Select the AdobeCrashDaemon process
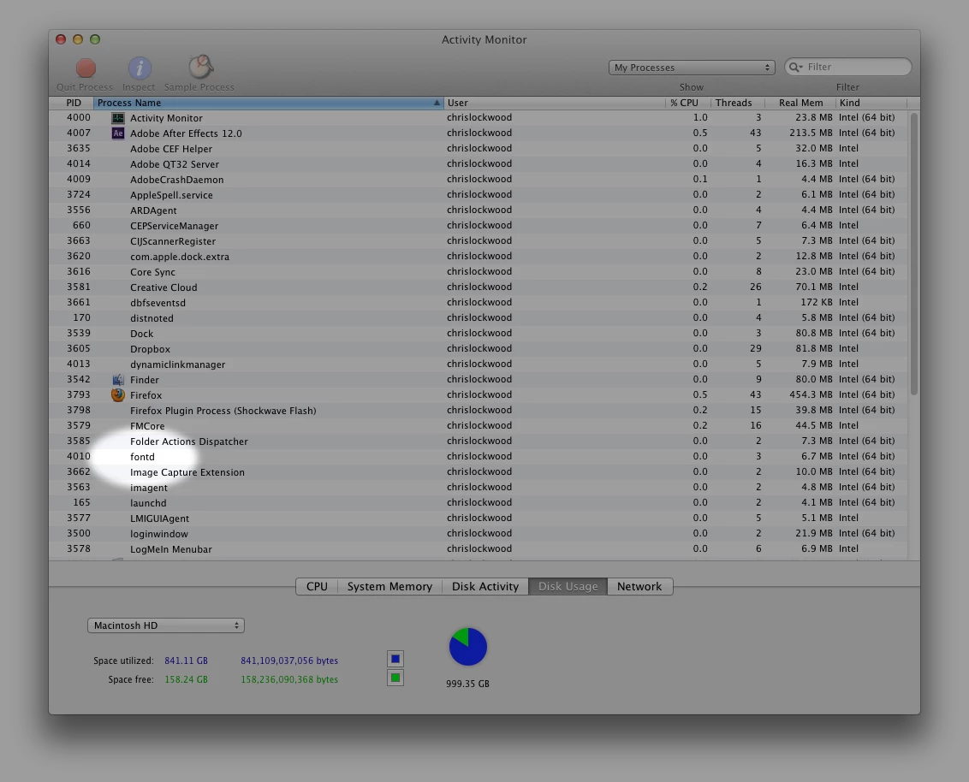969x782 pixels. tap(479, 179)
